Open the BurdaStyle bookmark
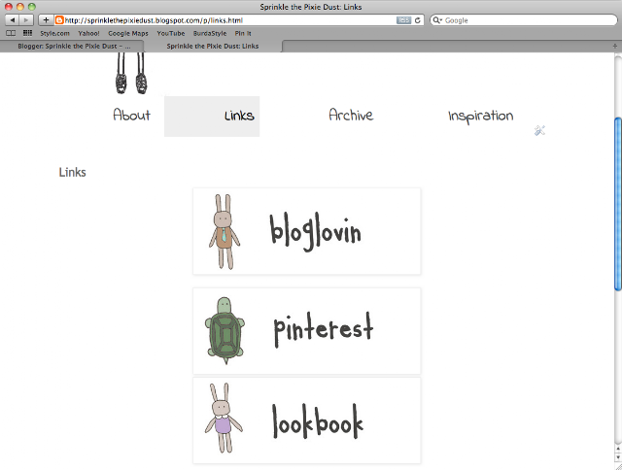 click(210, 33)
